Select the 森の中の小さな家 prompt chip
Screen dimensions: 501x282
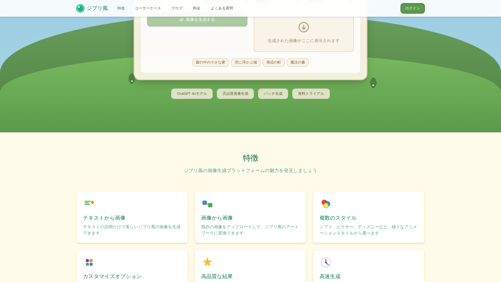click(x=210, y=62)
